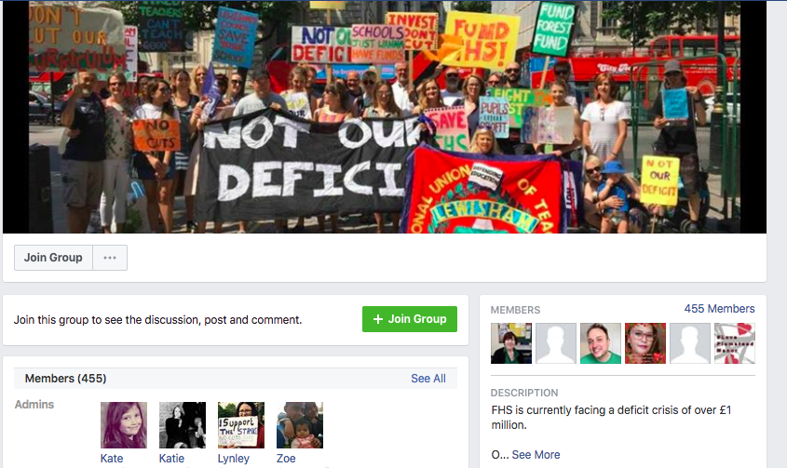This screenshot has width=787, height=468.
Task: Click the gray Join Group button
Action: [53, 258]
